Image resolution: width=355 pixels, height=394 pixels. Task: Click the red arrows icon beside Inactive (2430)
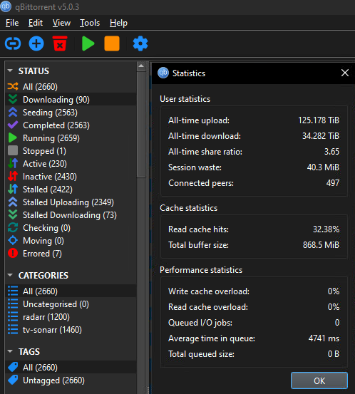click(13, 176)
